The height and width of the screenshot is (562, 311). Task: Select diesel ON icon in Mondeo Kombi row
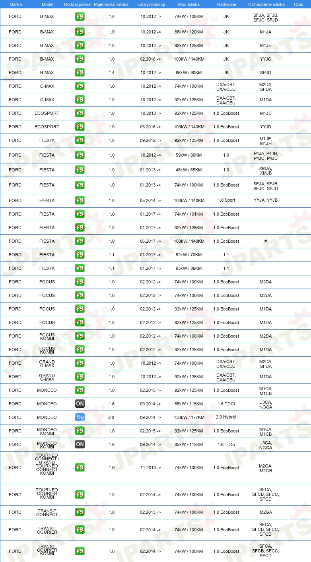click(80, 444)
